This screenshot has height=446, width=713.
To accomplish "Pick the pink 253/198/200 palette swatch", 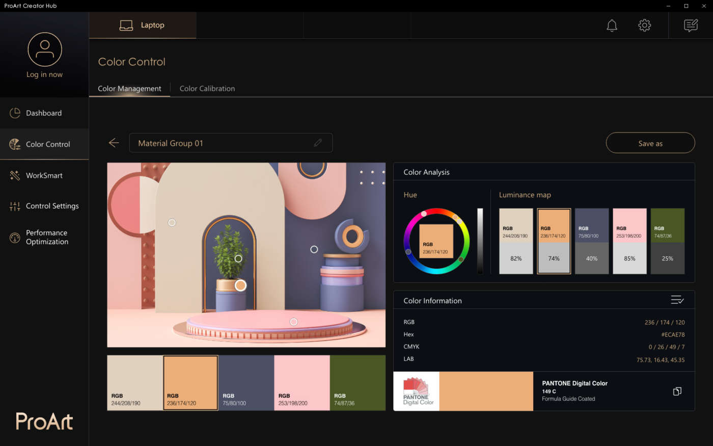I will tap(302, 383).
